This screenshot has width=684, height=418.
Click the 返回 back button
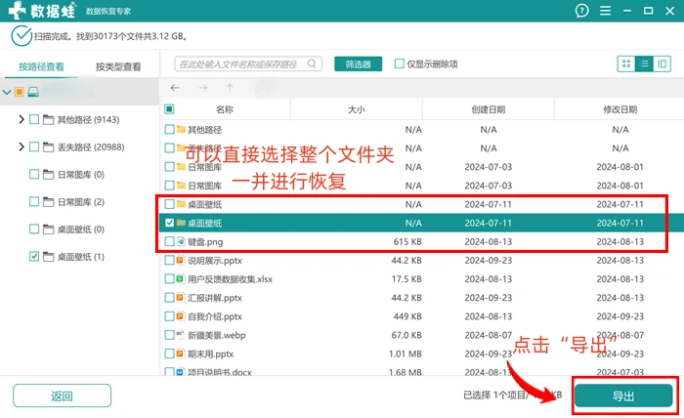pyautogui.click(x=62, y=396)
